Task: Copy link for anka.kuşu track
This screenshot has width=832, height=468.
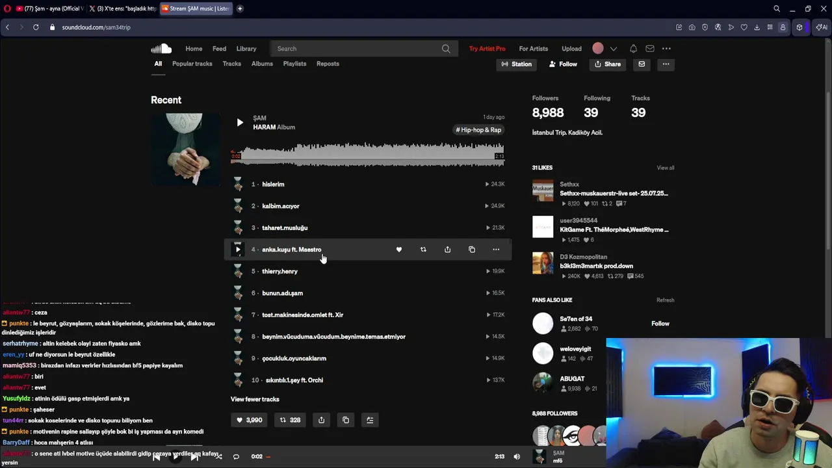Action: tap(472, 250)
